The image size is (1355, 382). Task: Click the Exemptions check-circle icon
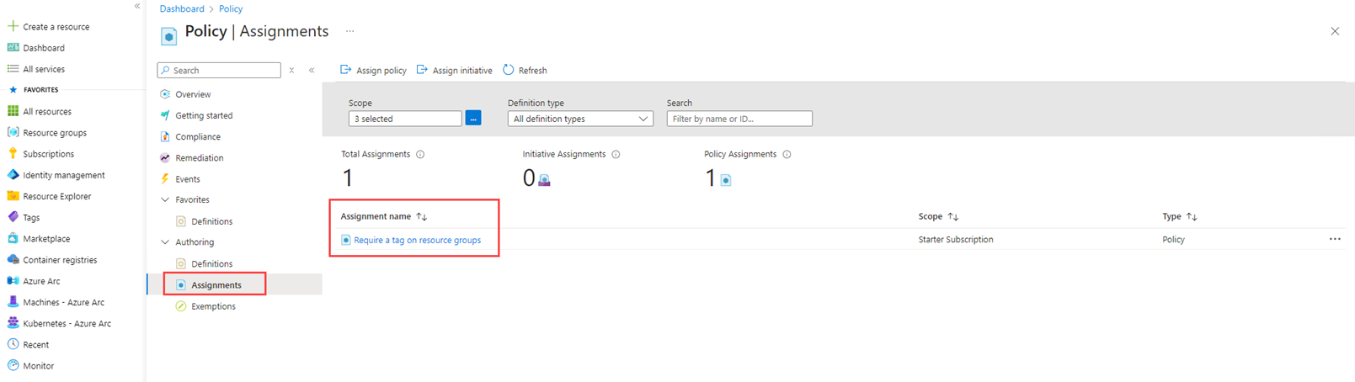(x=180, y=306)
